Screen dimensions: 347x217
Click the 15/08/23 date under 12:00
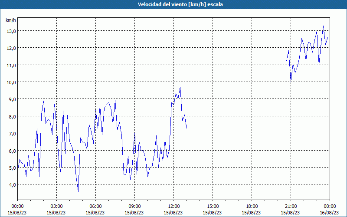coord(173,213)
